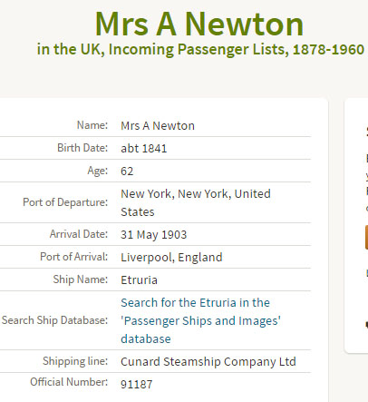Open the Search for the Etruria database link
The height and width of the screenshot is (402, 368).
200,320
